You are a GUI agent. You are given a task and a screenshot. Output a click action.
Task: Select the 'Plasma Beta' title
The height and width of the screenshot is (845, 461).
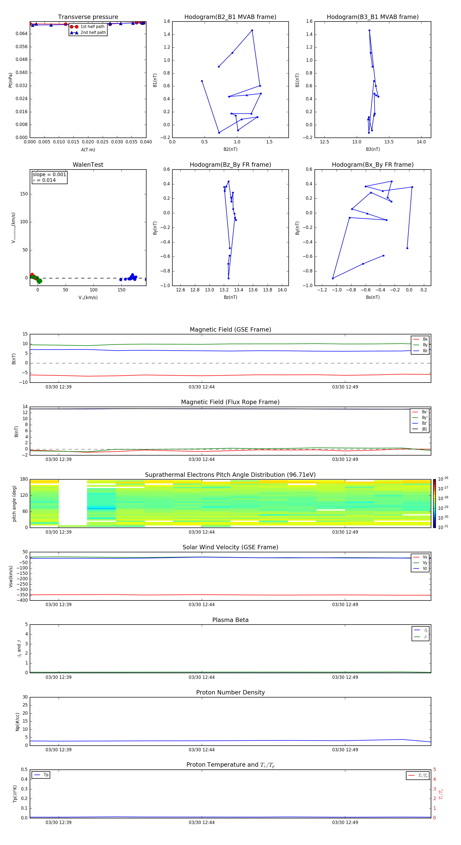[230, 620]
